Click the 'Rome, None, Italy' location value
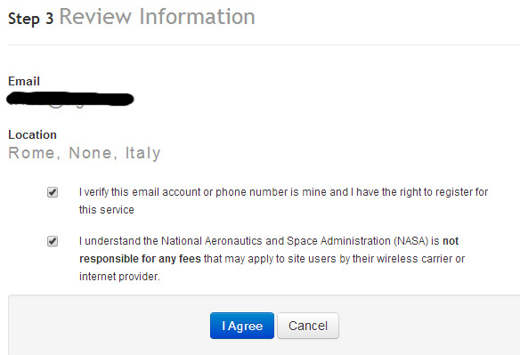 85,153
